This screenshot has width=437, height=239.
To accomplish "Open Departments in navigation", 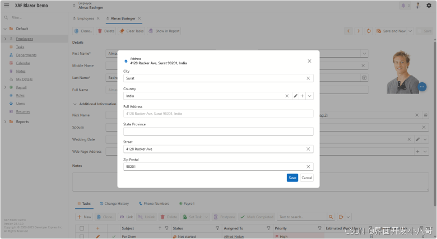I will (26, 55).
